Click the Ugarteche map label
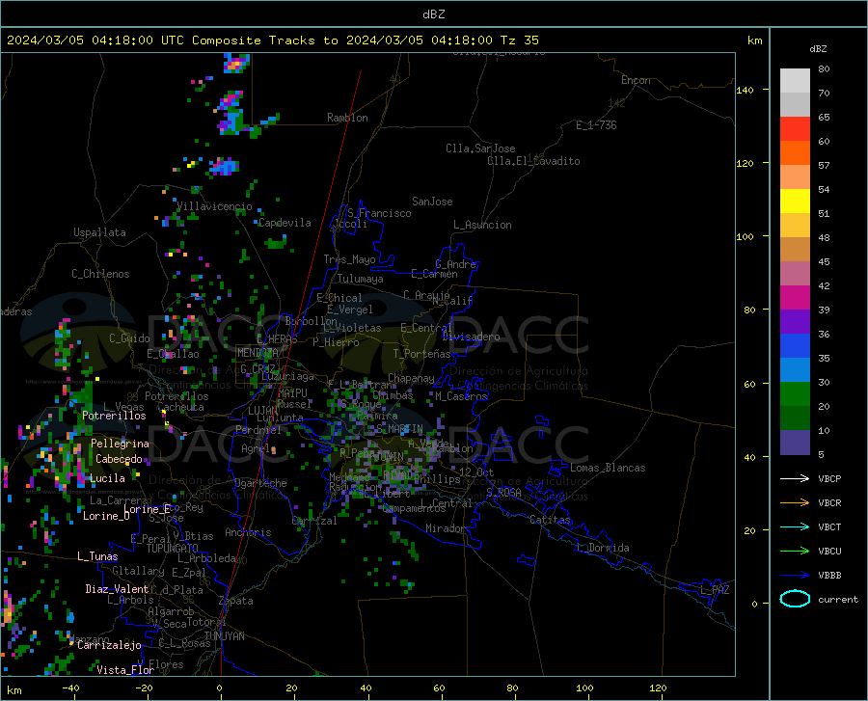This screenshot has width=868, height=701. pyautogui.click(x=260, y=483)
